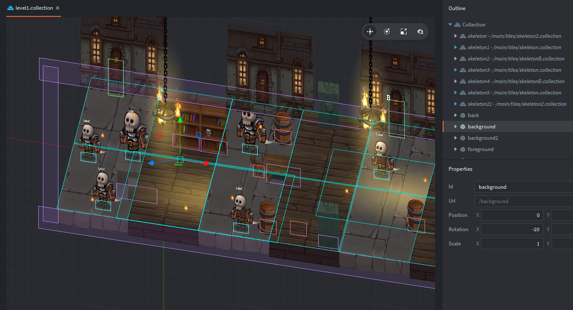Click the Collection icon in Outline
The height and width of the screenshot is (310, 573).
tap(457, 25)
